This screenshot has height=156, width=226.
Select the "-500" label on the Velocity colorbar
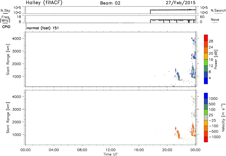tap(214, 132)
